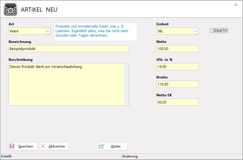Toggle the INAKTIV checkbox
Image resolution: width=243 pixels, height=160 pixels.
point(212,31)
